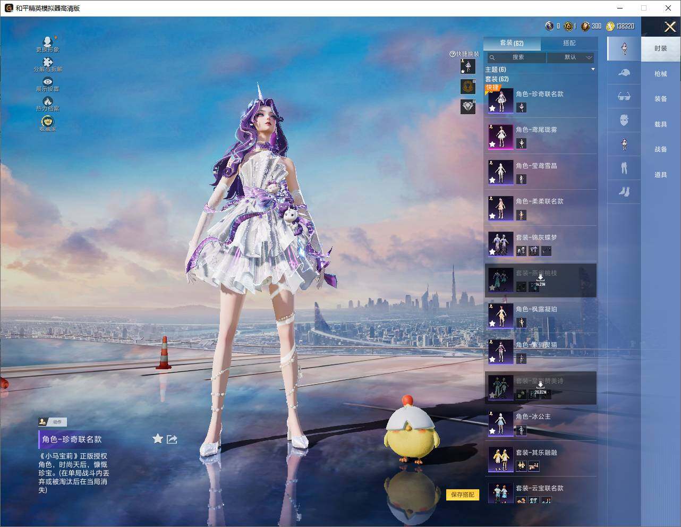Screen dimensions: 681x527
Task: Open the 时装 fashion tab
Action: [x=660, y=48]
